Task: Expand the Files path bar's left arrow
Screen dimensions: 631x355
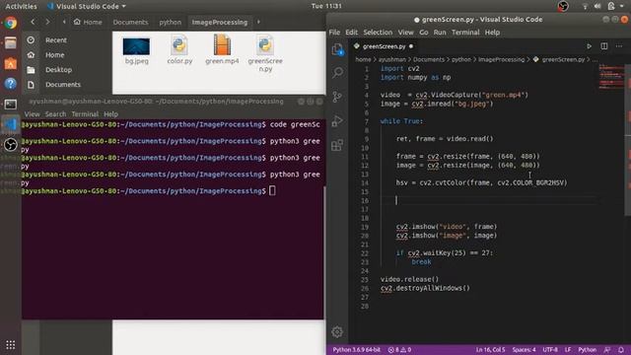Action: pyautogui.click(x=64, y=22)
